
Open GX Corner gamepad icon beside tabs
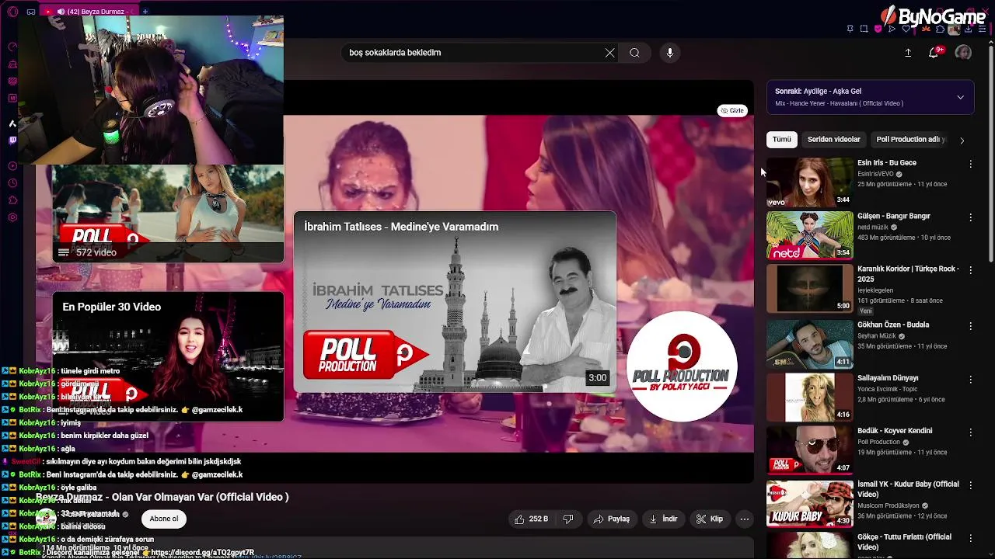pos(31,12)
